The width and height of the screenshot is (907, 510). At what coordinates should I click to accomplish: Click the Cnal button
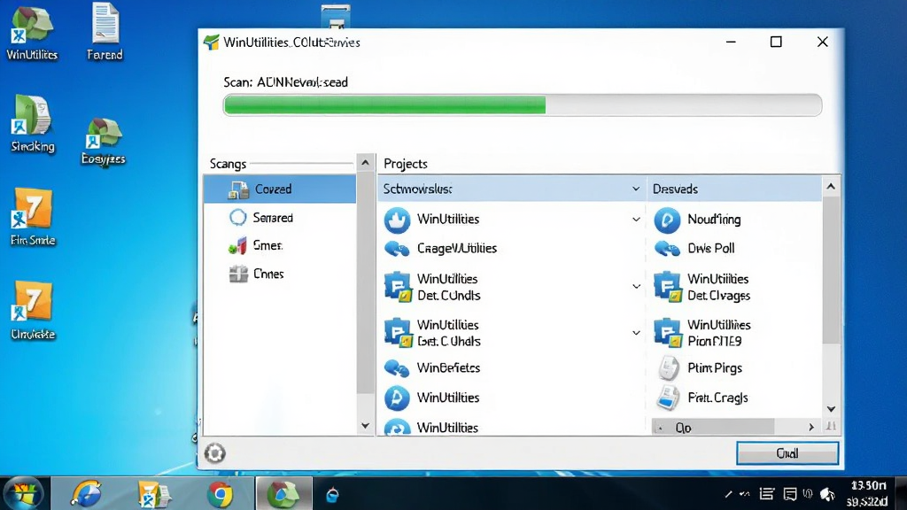click(787, 453)
